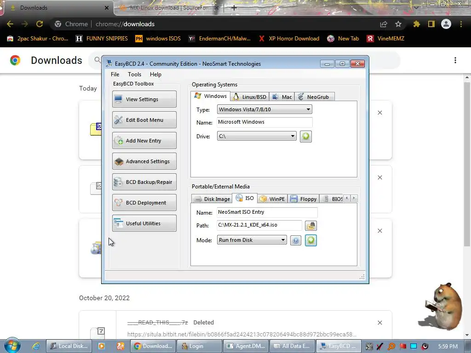This screenshot has height=353, width=471.
Task: Select the Windows operating systems tab
Action: pos(211,96)
